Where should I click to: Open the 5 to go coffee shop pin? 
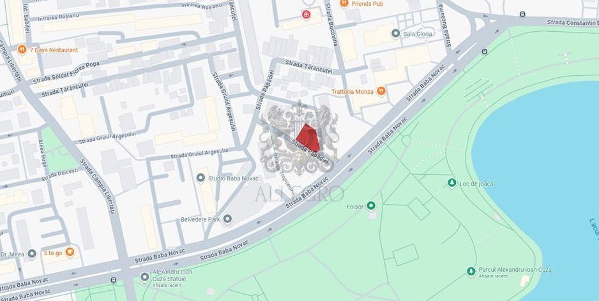(70, 253)
